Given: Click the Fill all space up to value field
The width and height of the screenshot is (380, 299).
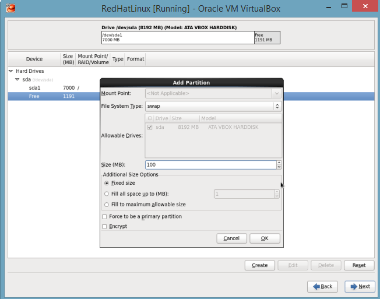Looking at the screenshot, I should click(244, 194).
